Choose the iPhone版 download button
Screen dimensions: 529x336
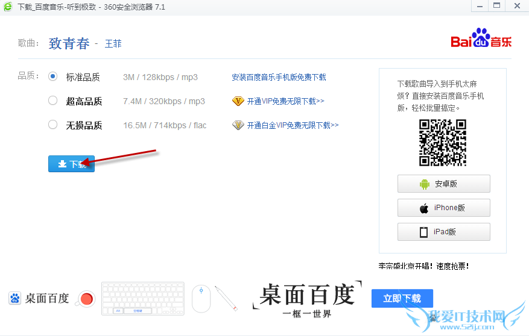pyautogui.click(x=443, y=208)
